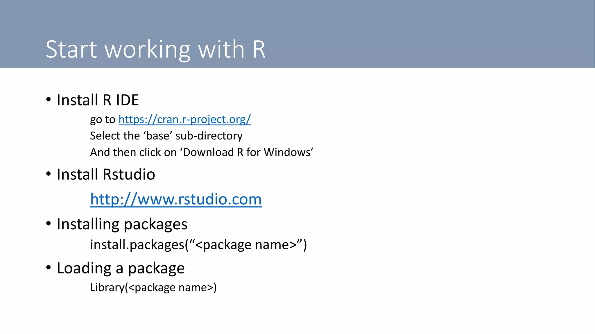Click the 'Library(<package name>)' text

tap(153, 288)
